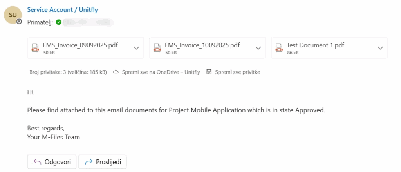
Task: Open the Test Document 1.pdf attachment
Action: 314,45
